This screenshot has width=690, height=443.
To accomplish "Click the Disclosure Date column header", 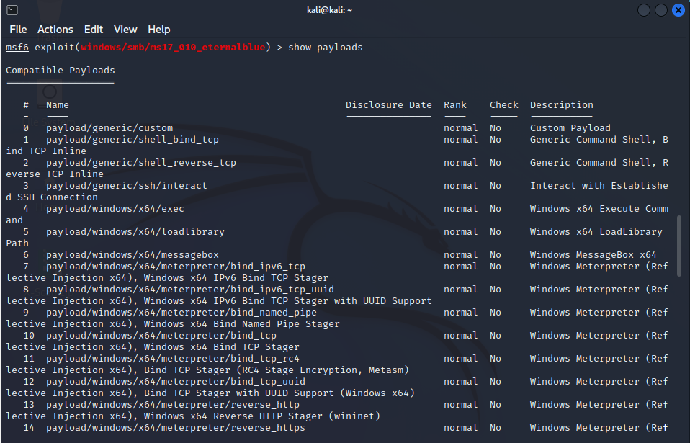I will 388,104.
